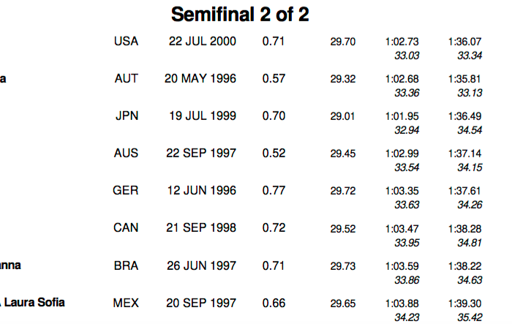This screenshot has height=324, width=512.
Task: Select the CAN country code
Action: [126, 227]
